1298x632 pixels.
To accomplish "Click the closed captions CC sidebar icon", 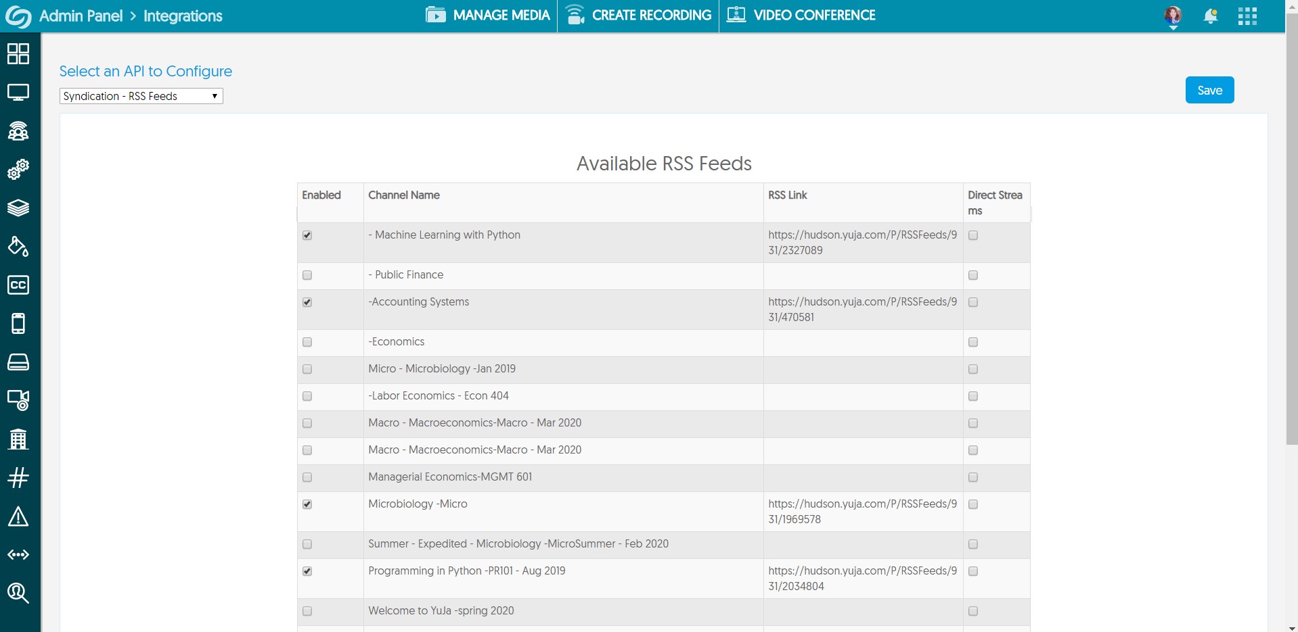I will [x=18, y=285].
